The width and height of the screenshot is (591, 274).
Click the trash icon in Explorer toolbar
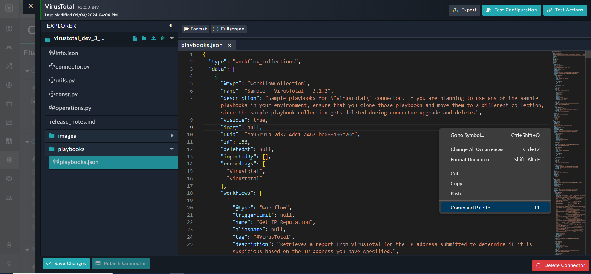click(163, 38)
